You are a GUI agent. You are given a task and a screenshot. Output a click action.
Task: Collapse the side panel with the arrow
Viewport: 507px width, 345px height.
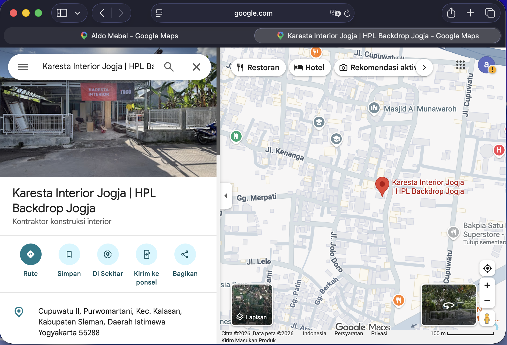(226, 196)
